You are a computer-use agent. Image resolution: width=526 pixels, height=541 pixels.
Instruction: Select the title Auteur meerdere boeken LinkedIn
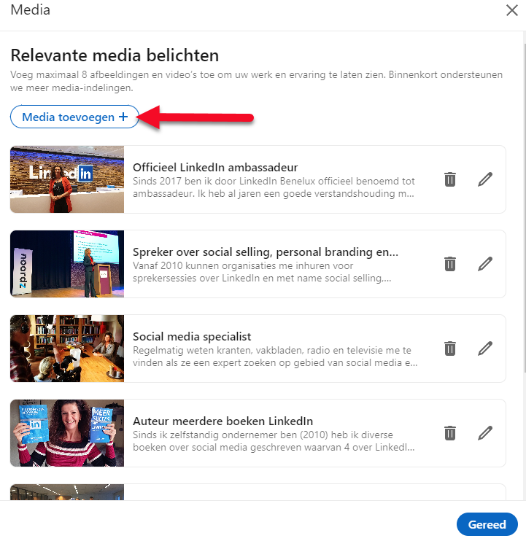[x=223, y=421]
